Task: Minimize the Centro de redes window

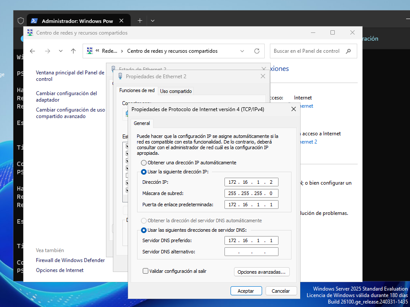Action: [313, 32]
